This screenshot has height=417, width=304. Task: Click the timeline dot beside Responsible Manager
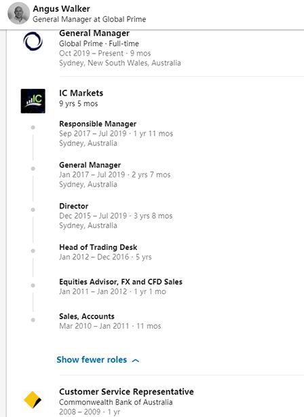pyautogui.click(x=33, y=128)
